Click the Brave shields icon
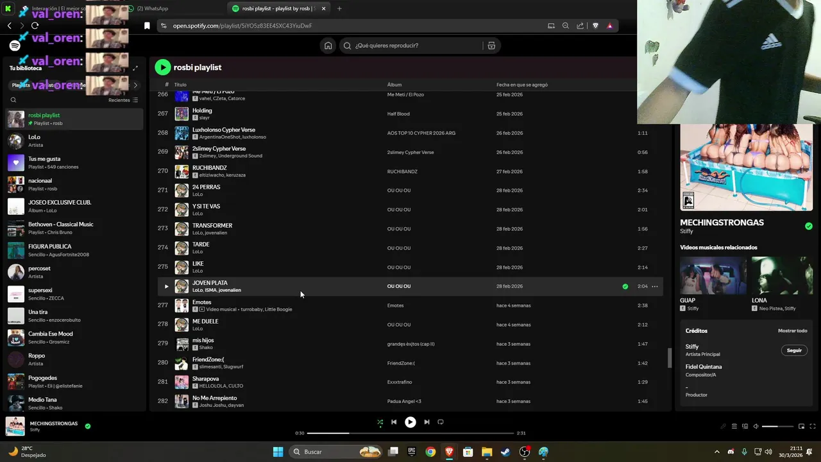Image resolution: width=821 pixels, height=462 pixels. coord(595,26)
